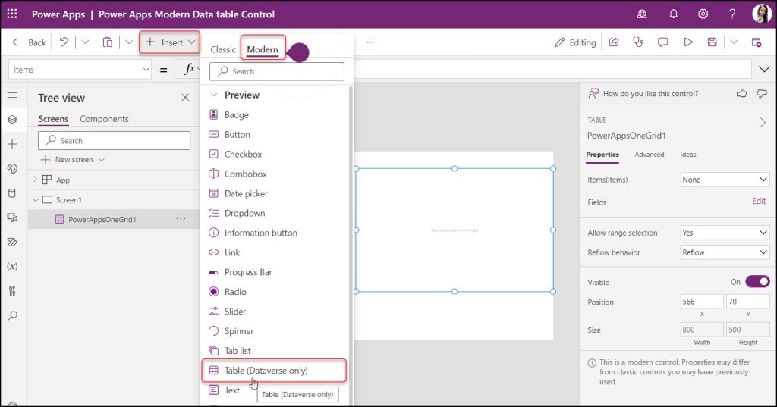Focus the Tree view search box
Screen dimensions: 777x407
(x=114, y=141)
